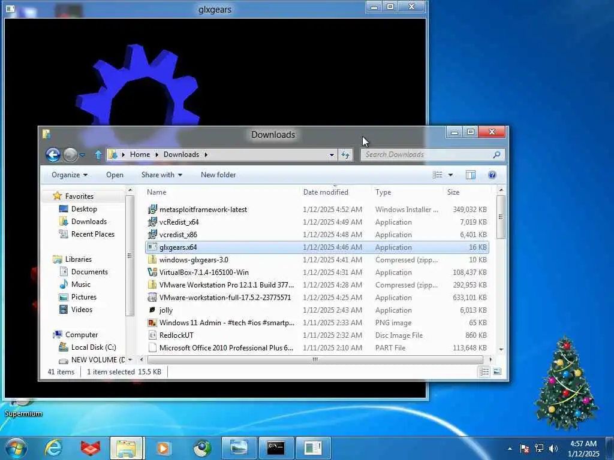The width and height of the screenshot is (614, 460).
Task: Click the glxgears window system menu icon
Action: [x=10, y=8]
